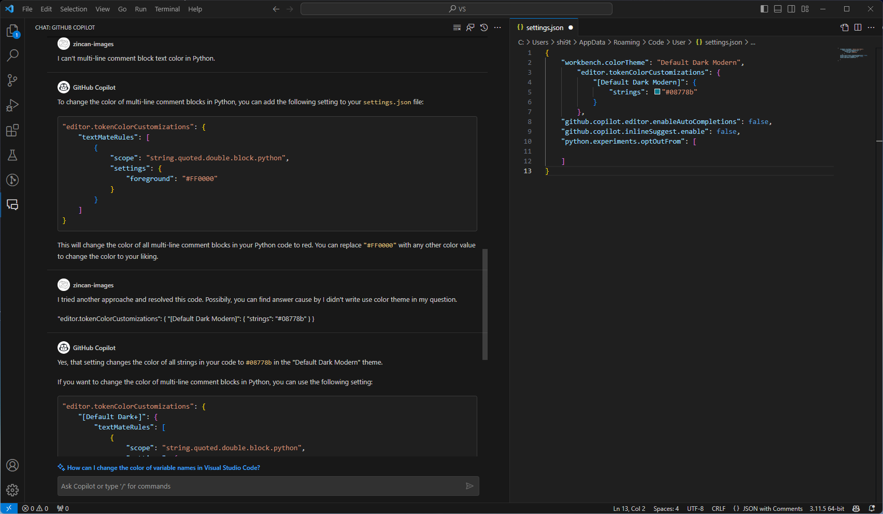Click the #08778b color swatch in settings.json
The width and height of the screenshot is (883, 514).
(657, 91)
